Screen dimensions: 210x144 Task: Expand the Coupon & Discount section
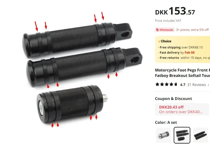tap(173, 99)
